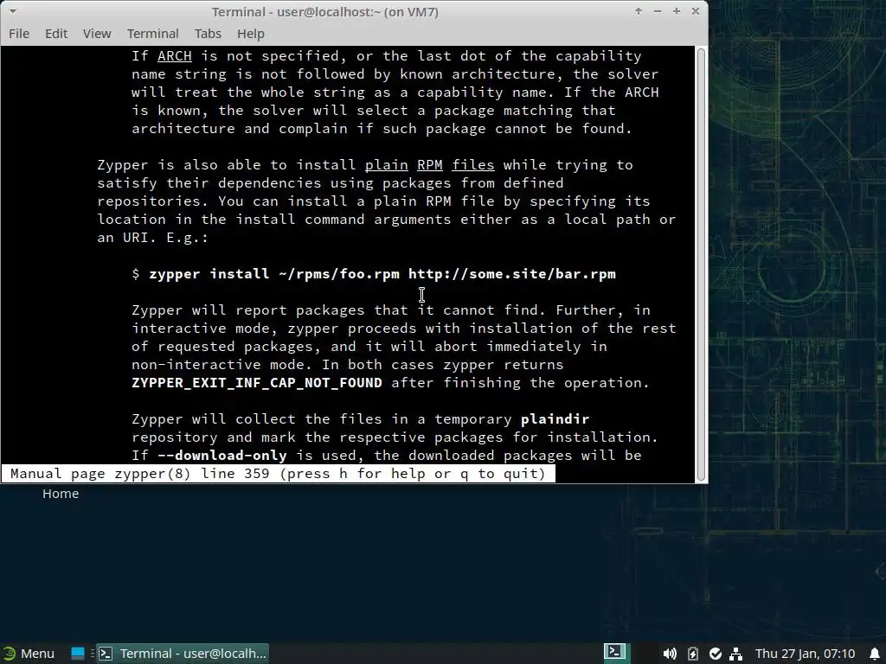Click the roll-up arrow in the title bar

point(639,11)
